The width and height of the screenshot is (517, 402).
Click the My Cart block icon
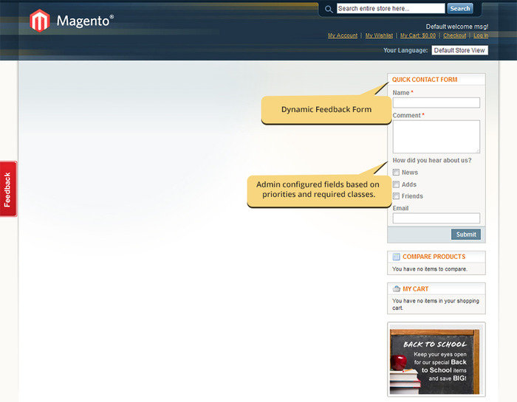pyautogui.click(x=397, y=288)
